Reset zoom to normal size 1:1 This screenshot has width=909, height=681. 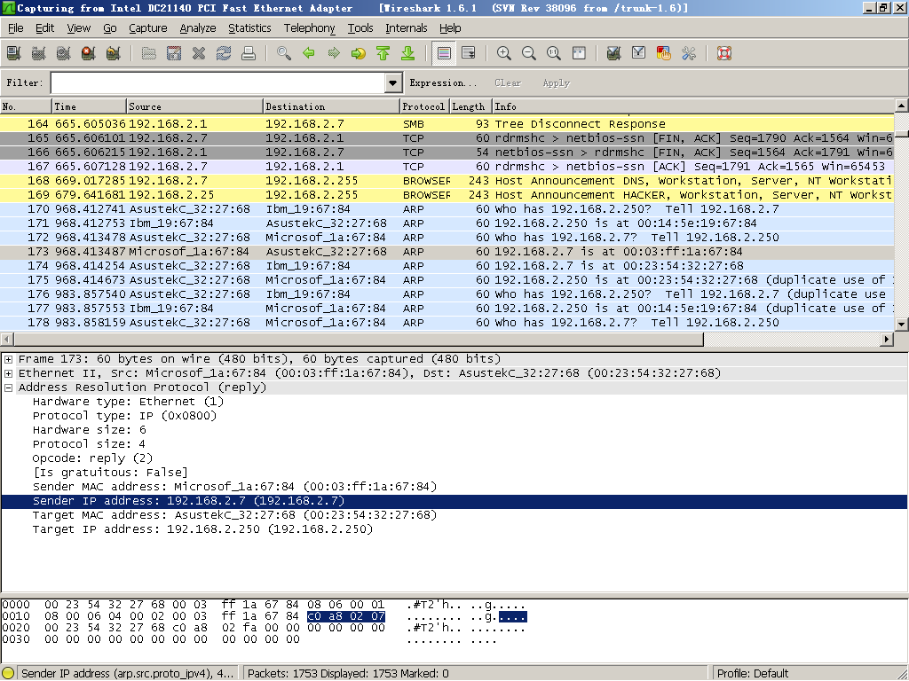[554, 54]
